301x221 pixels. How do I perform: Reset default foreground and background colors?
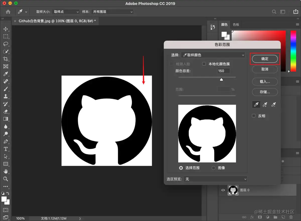click(x=3, y=193)
